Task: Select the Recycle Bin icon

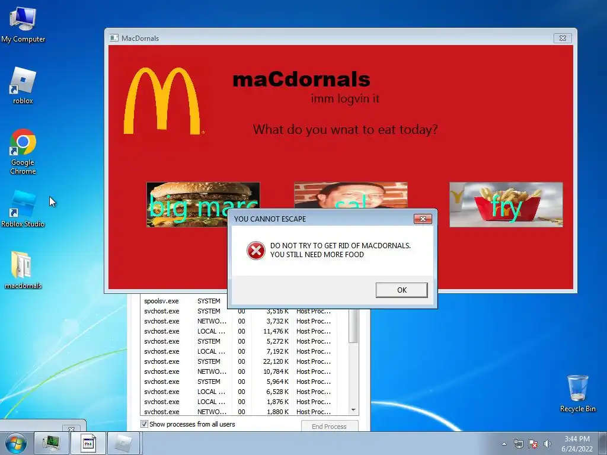Action: point(577,393)
